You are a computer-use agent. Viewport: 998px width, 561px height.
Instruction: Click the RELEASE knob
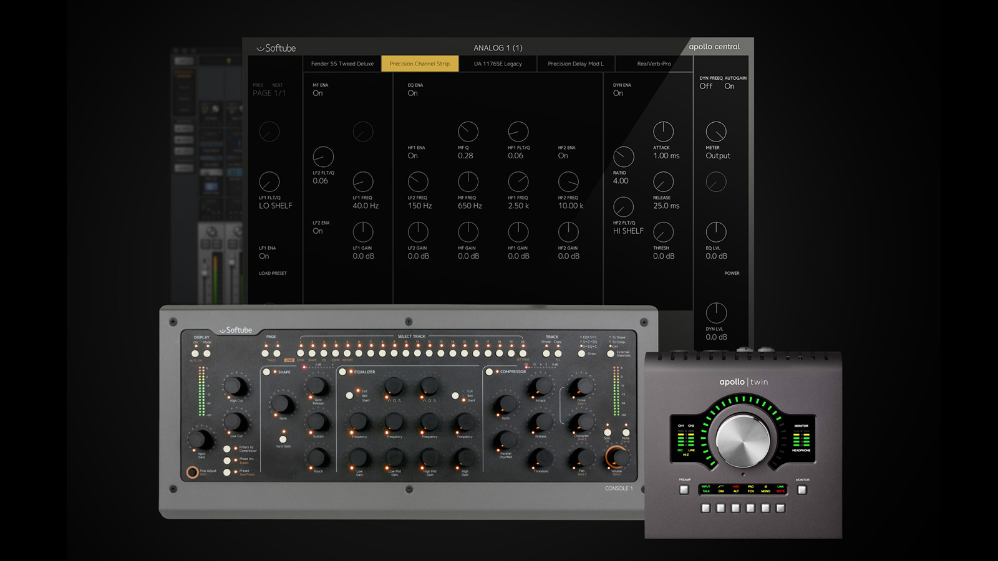663,181
